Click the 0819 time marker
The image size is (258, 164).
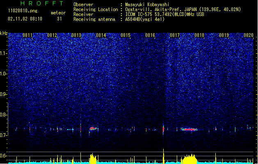(x=224, y=35)
